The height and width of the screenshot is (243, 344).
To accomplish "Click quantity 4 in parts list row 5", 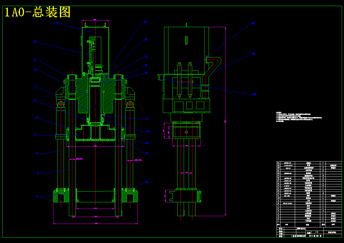I will (x=323, y=211).
